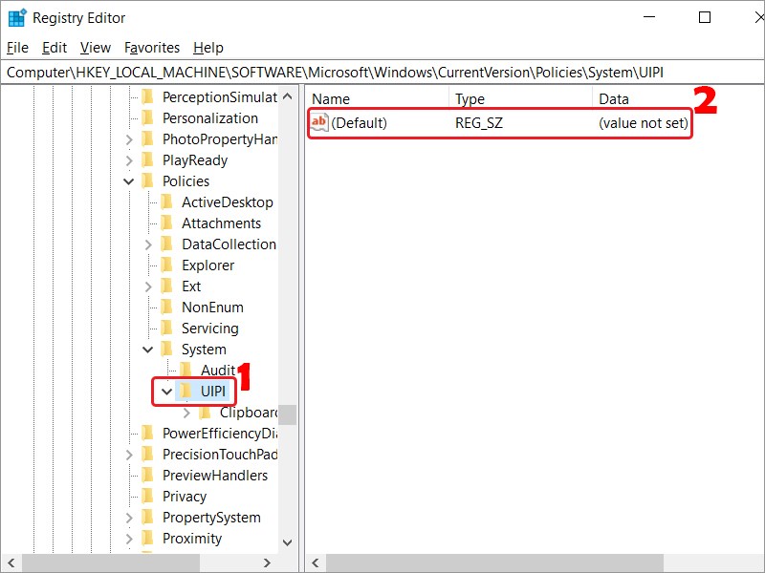Expand the Ext key
765x573 pixels.
[x=148, y=286]
